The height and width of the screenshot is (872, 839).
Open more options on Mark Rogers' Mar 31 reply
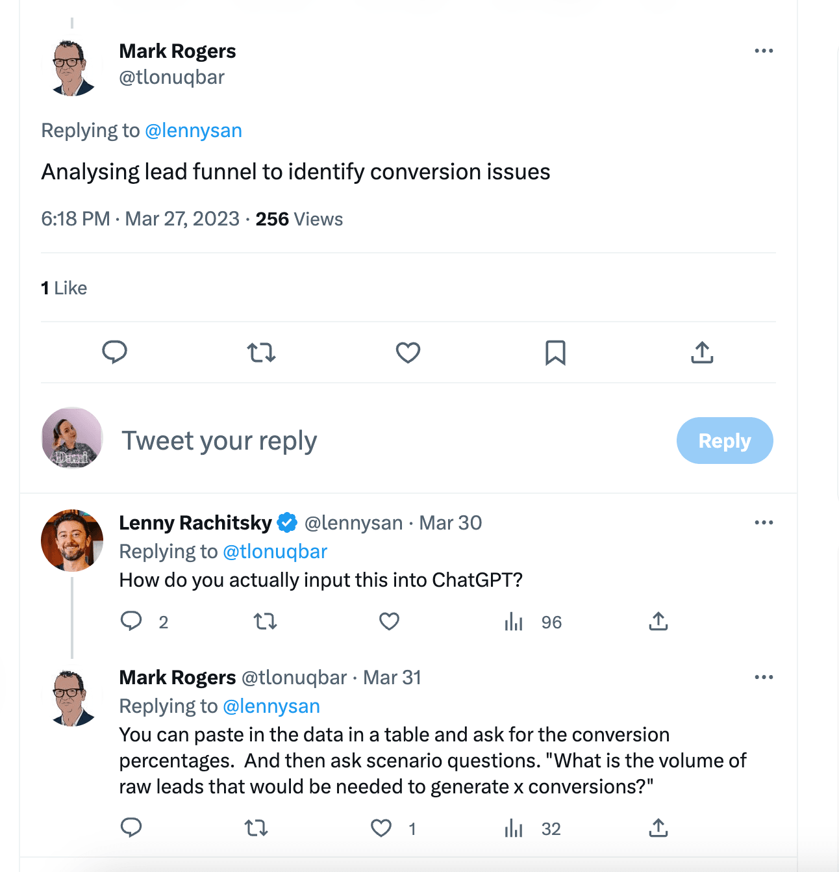(764, 677)
